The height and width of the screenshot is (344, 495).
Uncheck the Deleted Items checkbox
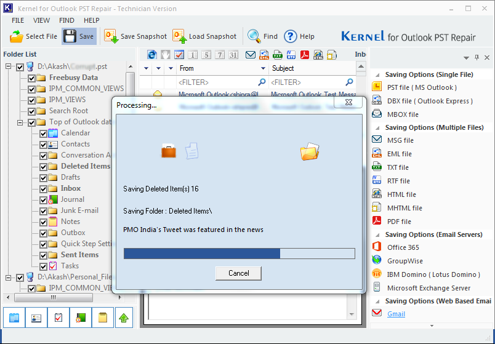43,167
